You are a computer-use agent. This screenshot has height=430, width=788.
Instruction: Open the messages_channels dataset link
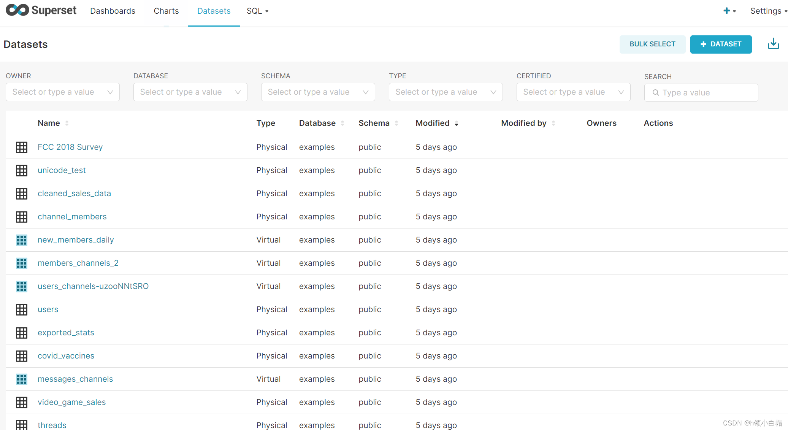point(75,379)
